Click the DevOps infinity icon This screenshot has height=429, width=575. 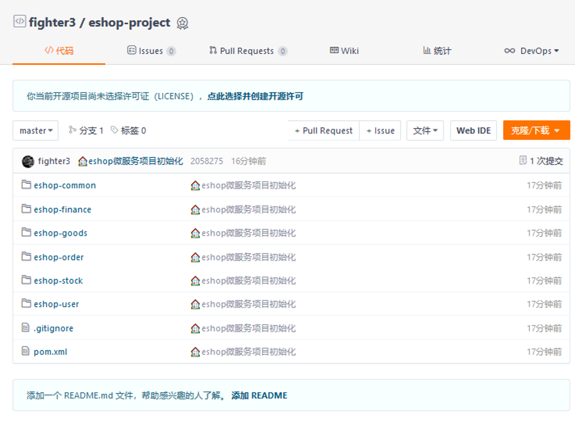510,51
